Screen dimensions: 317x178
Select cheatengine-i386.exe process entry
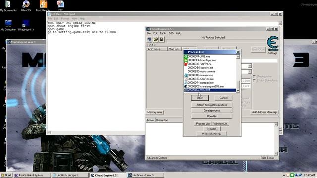210,86
